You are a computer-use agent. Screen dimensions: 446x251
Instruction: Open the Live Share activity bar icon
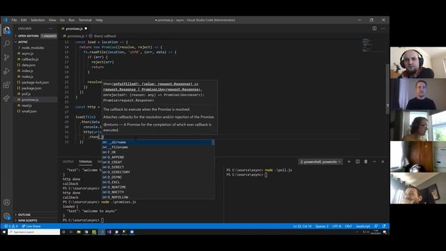(x=6, y=98)
